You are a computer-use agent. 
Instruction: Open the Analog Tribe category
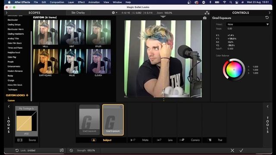13,38
